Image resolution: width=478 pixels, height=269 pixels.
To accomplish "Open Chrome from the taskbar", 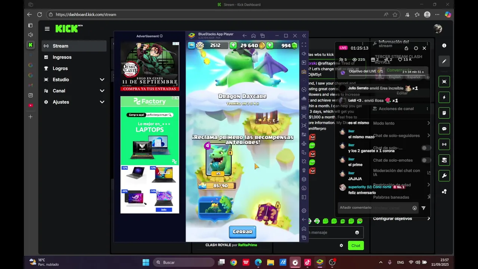I will tap(233, 262).
